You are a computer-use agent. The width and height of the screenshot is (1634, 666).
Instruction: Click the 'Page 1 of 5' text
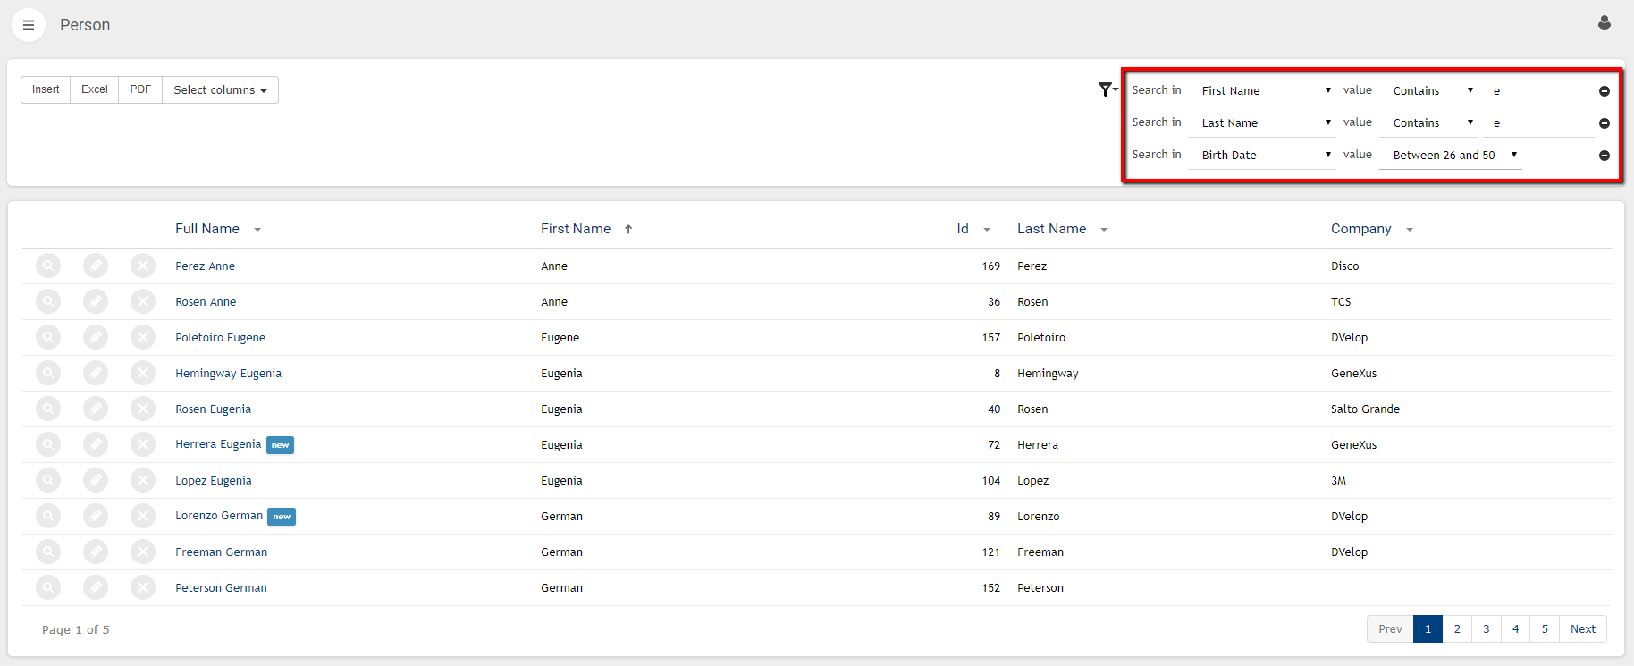tap(76, 629)
